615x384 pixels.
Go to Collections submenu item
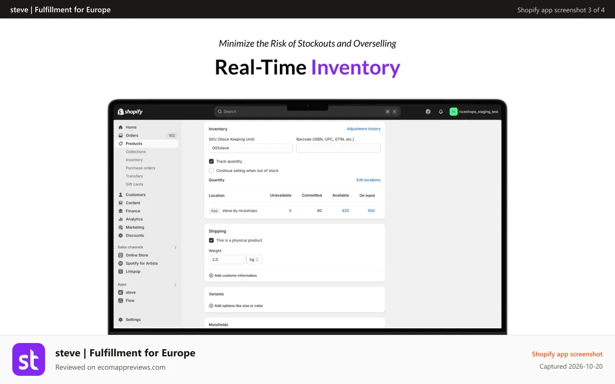[136, 152]
